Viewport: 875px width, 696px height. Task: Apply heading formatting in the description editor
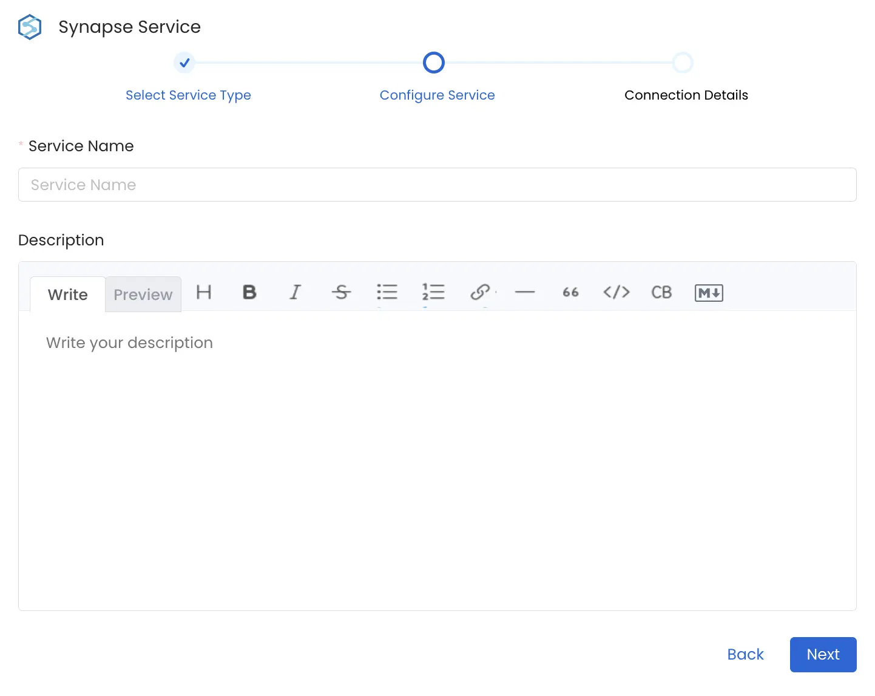tap(204, 293)
